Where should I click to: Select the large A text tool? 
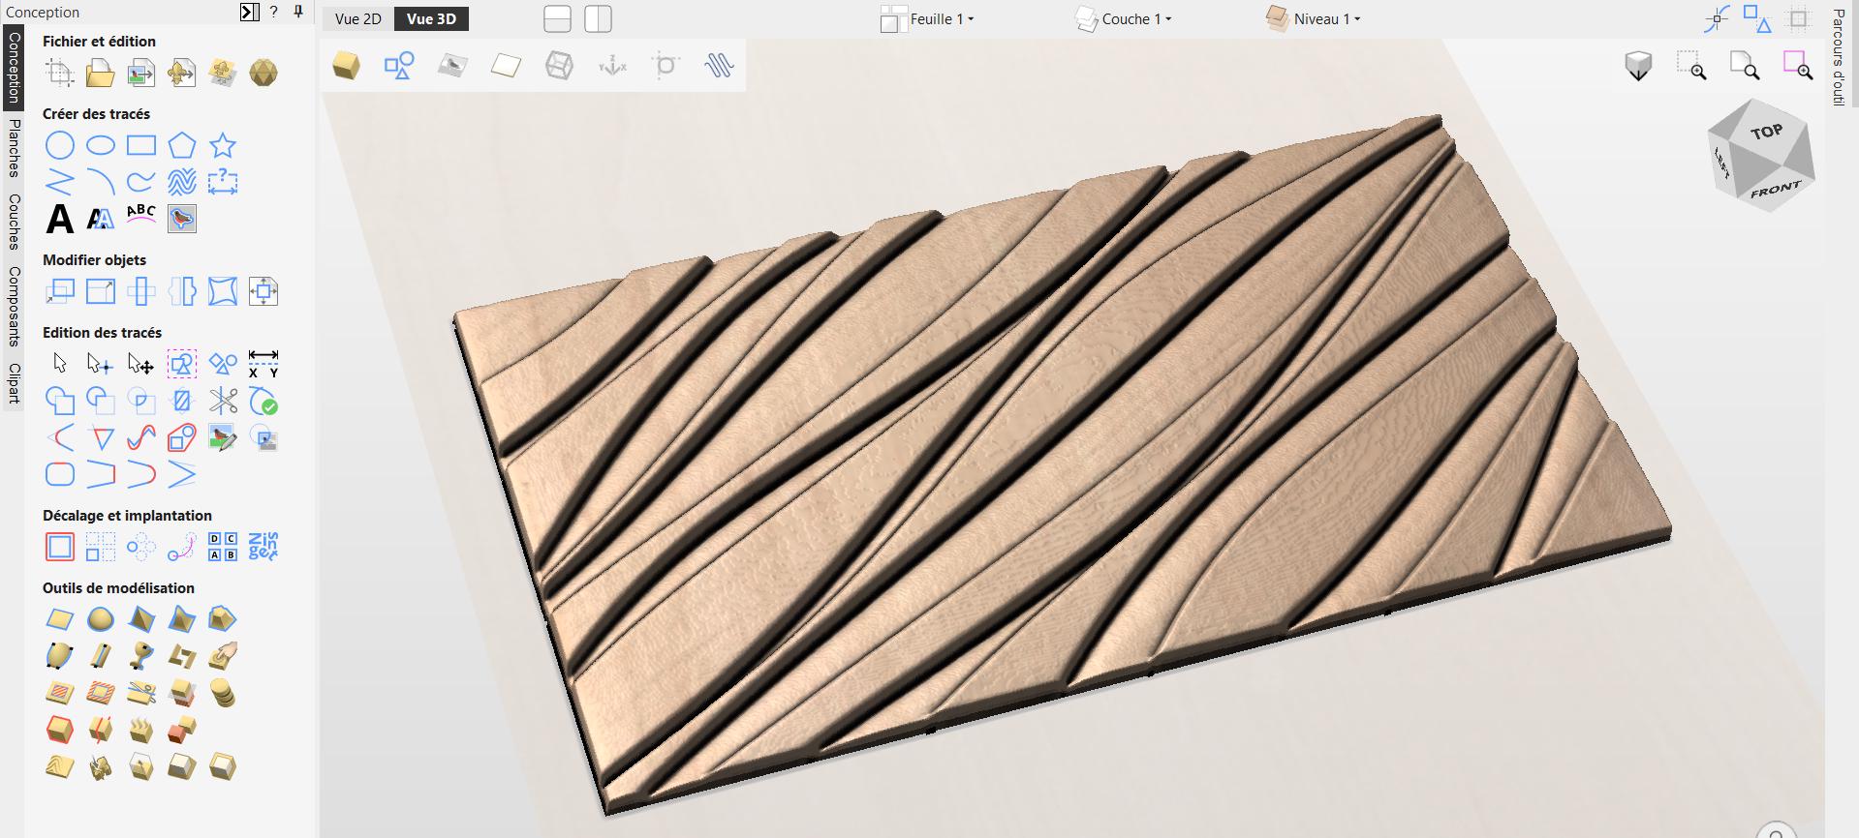click(x=60, y=219)
